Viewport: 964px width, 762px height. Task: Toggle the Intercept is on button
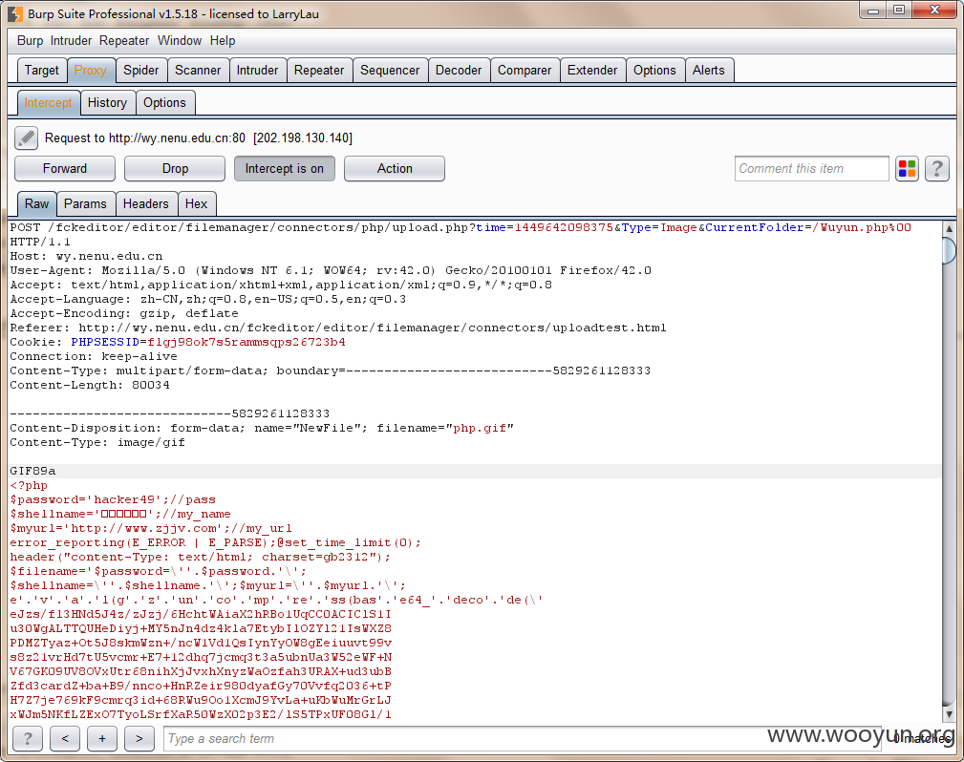(284, 168)
